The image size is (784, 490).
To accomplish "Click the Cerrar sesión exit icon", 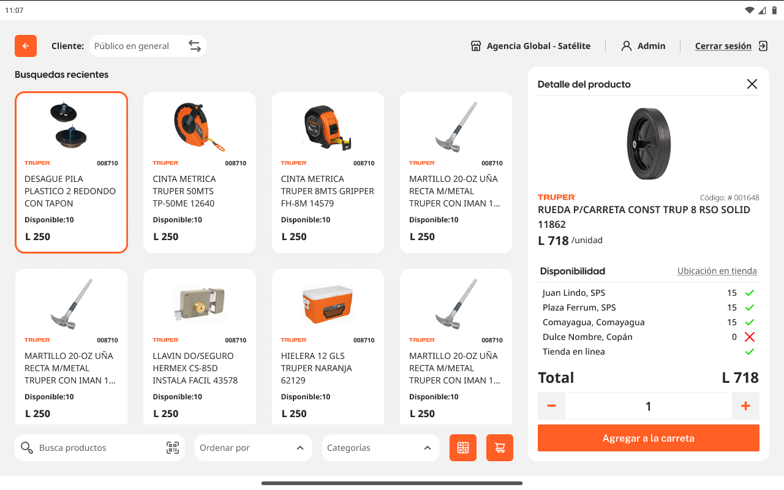I will pyautogui.click(x=763, y=46).
